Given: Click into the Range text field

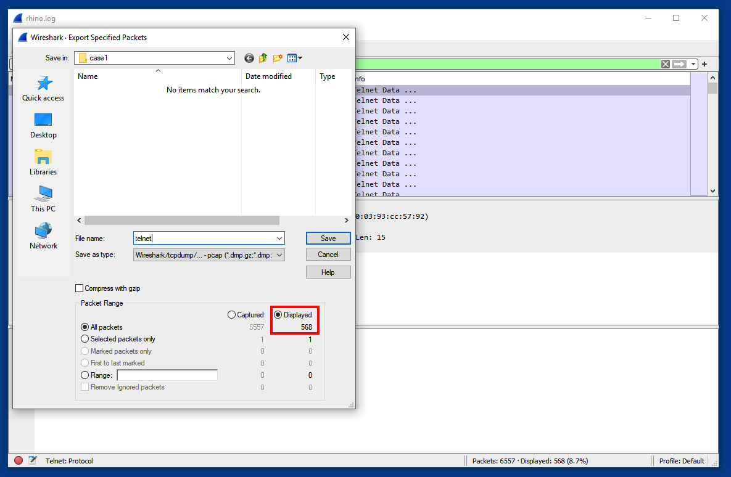Looking at the screenshot, I should pyautogui.click(x=167, y=375).
